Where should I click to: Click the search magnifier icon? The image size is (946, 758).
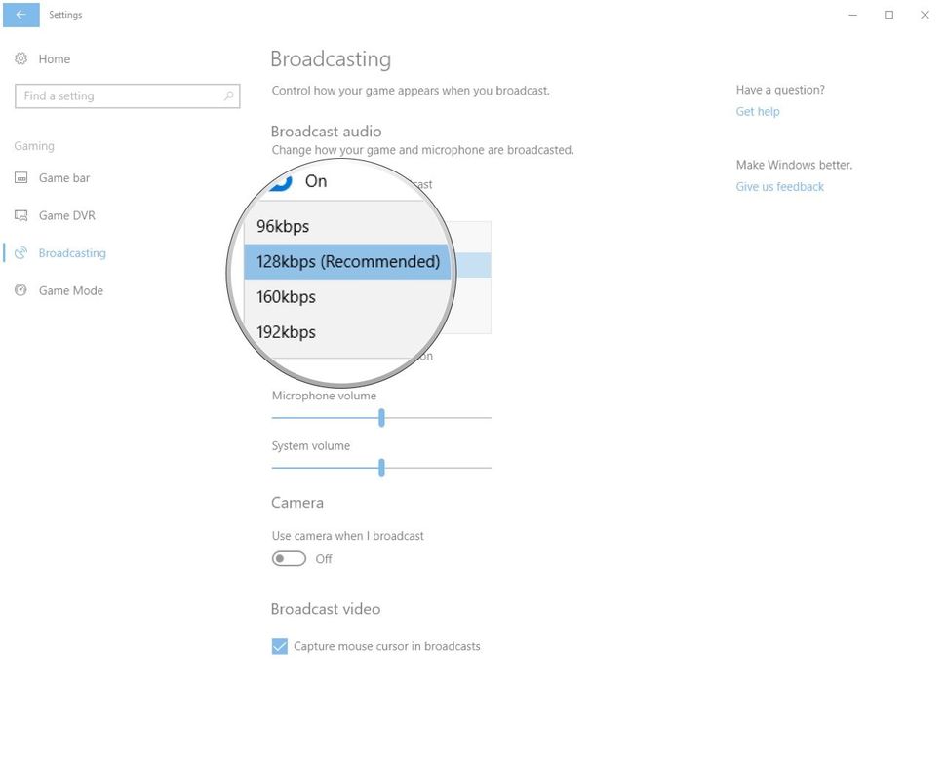(x=228, y=95)
